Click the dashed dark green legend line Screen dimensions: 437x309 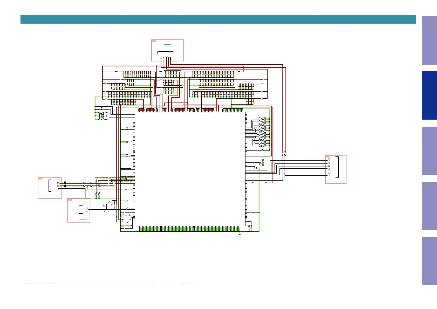coord(109,283)
